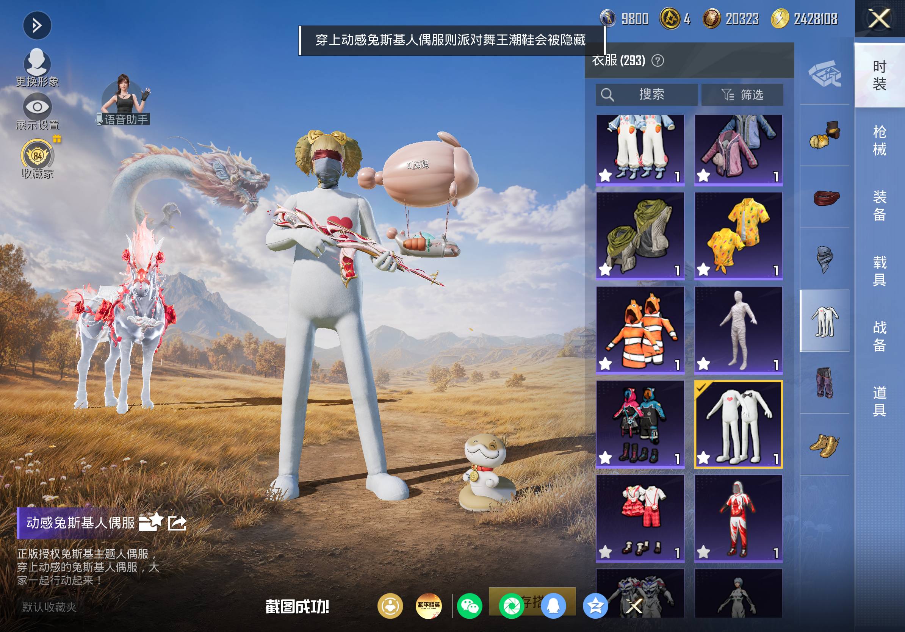This screenshot has height=632, width=905.
Task: Toggle favorite star on white Tuzki costume
Action: pyautogui.click(x=704, y=458)
